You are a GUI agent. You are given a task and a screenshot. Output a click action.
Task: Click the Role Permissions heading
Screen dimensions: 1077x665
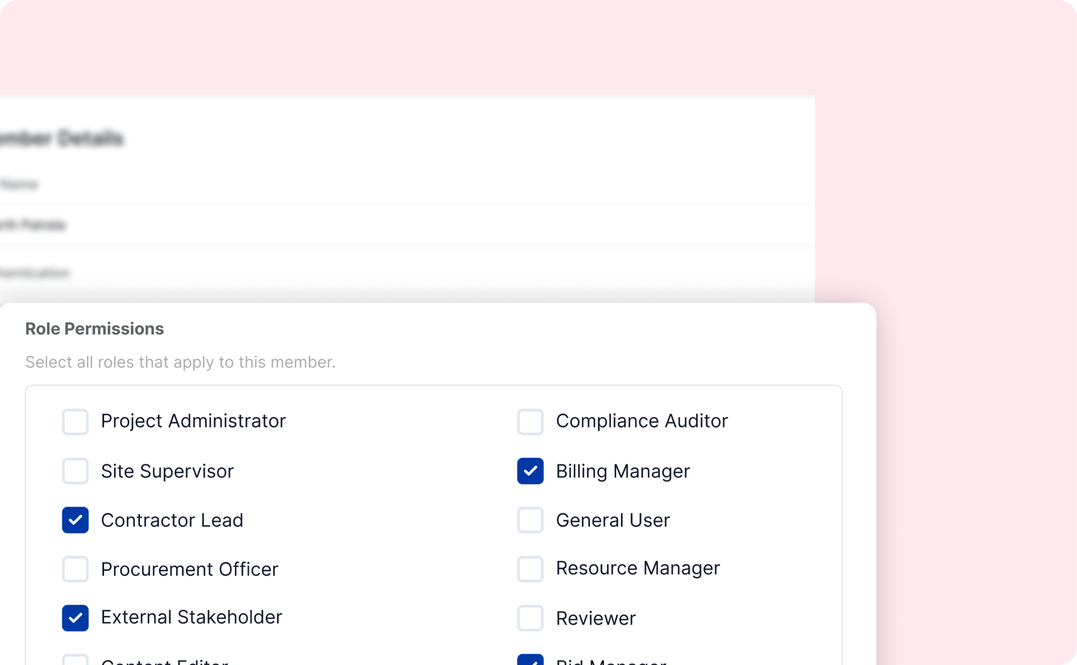[94, 328]
